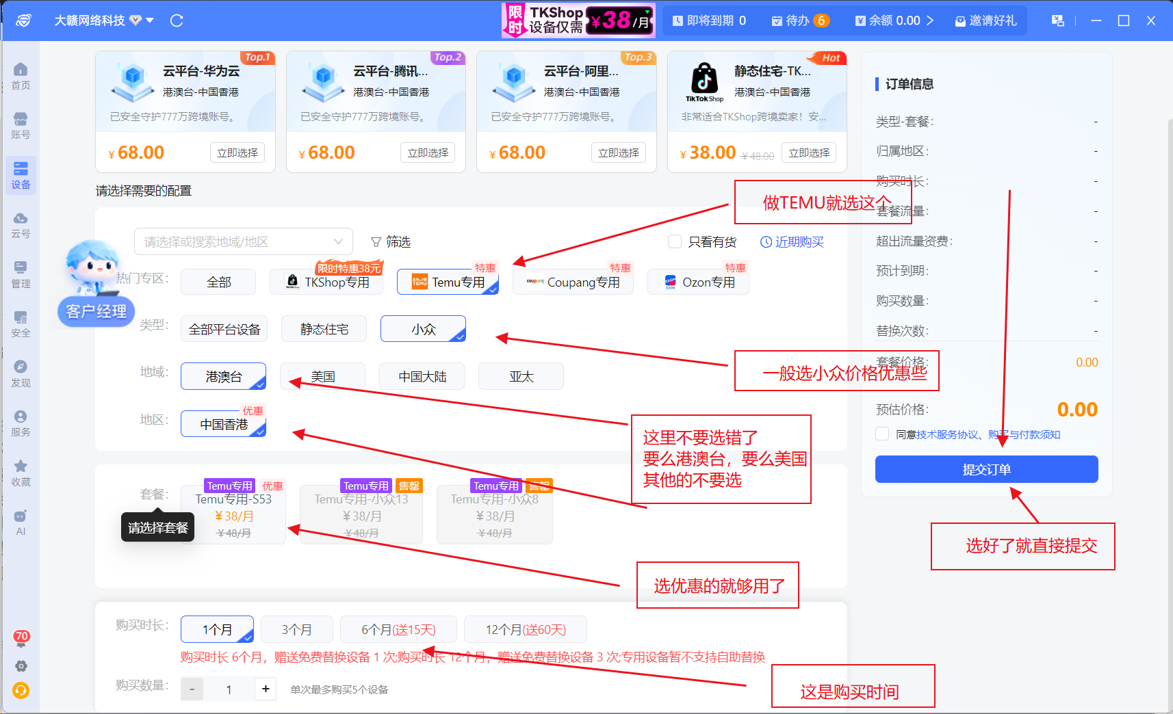Select the 全部 hot zone option
Screen dimensions: 1173x714
pyautogui.click(x=218, y=282)
